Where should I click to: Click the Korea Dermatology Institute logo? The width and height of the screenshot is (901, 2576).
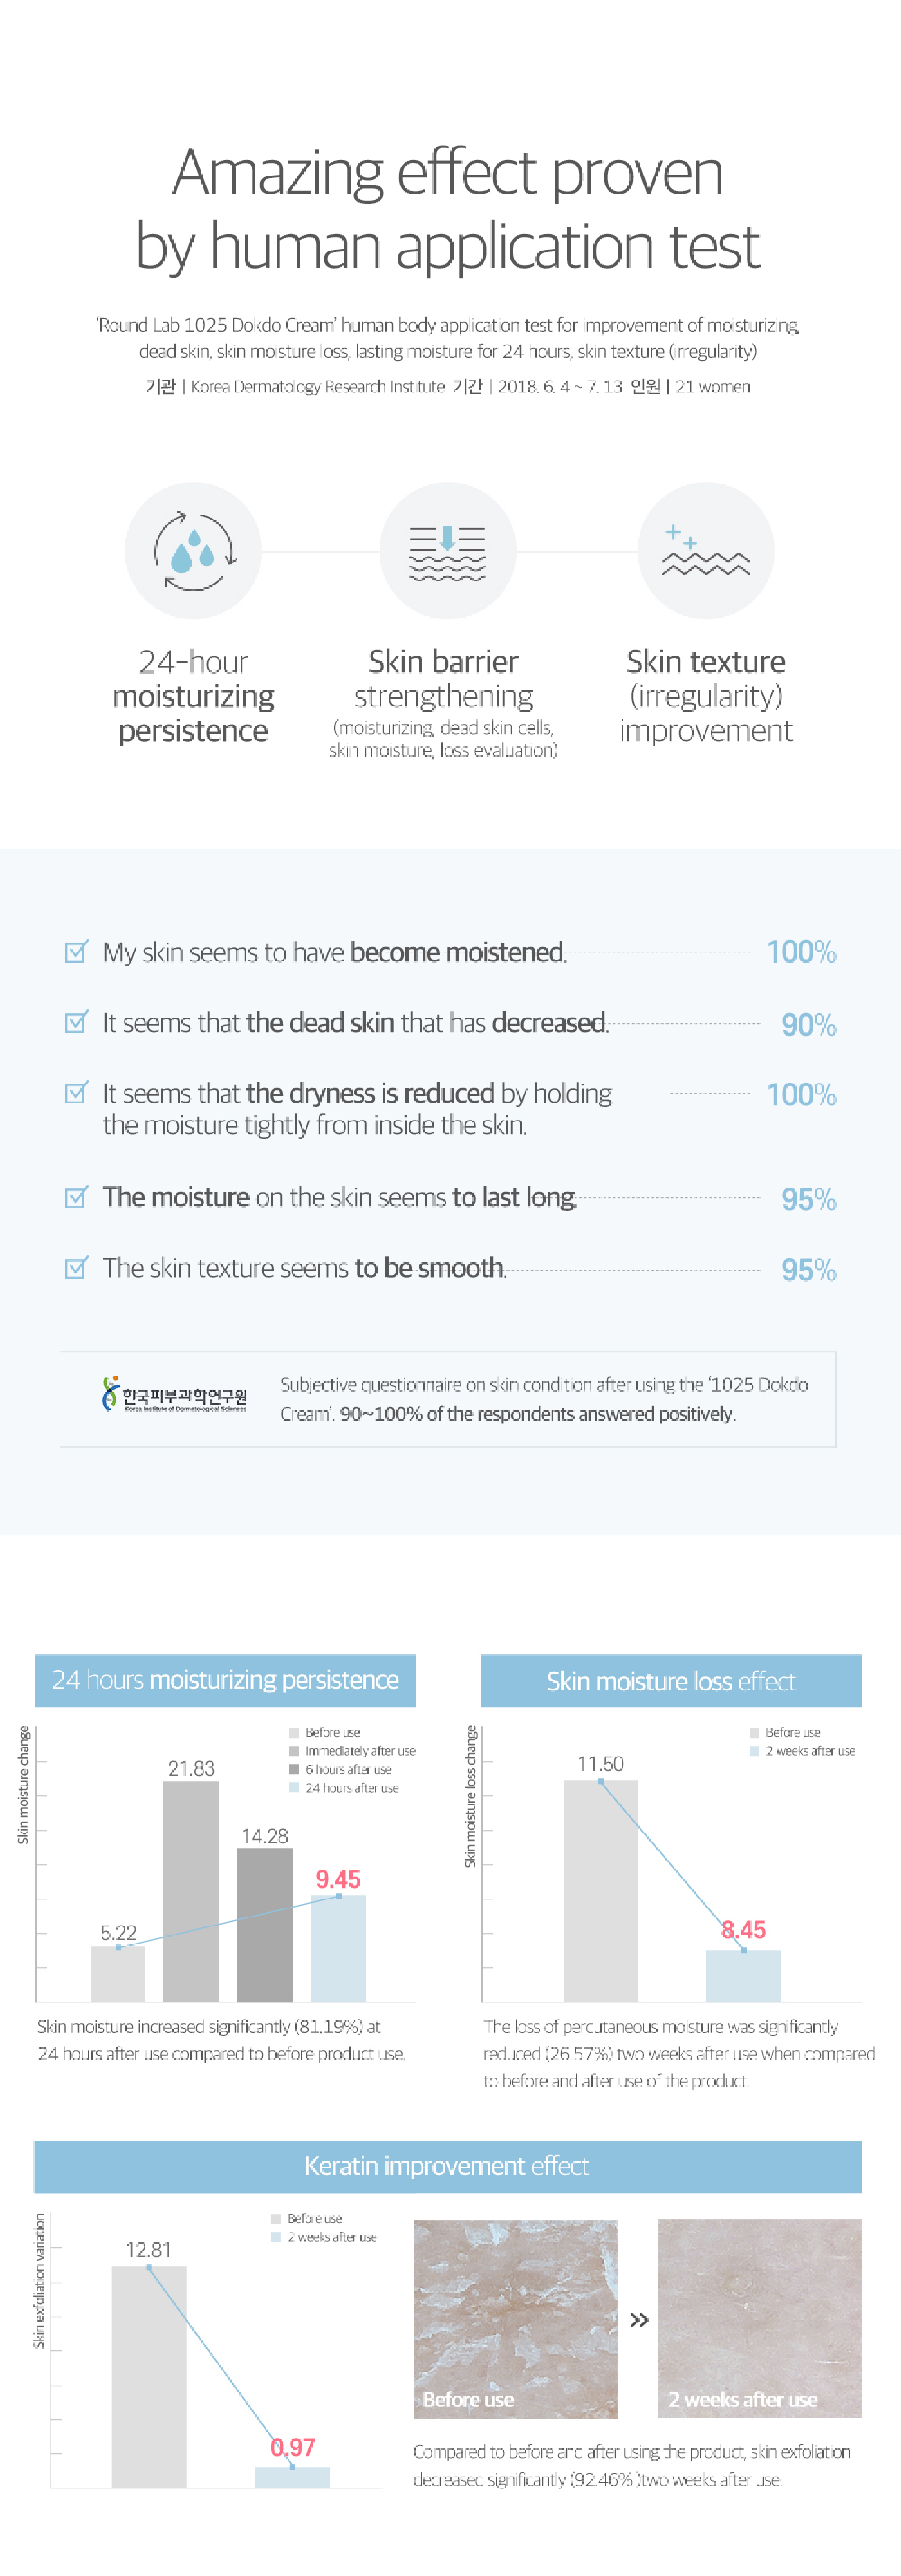(175, 1395)
